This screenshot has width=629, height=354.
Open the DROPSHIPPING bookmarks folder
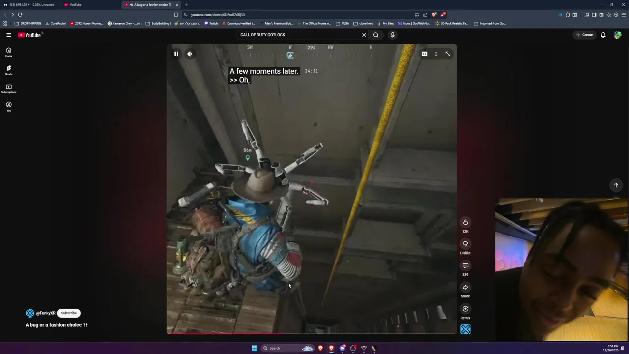click(x=28, y=23)
